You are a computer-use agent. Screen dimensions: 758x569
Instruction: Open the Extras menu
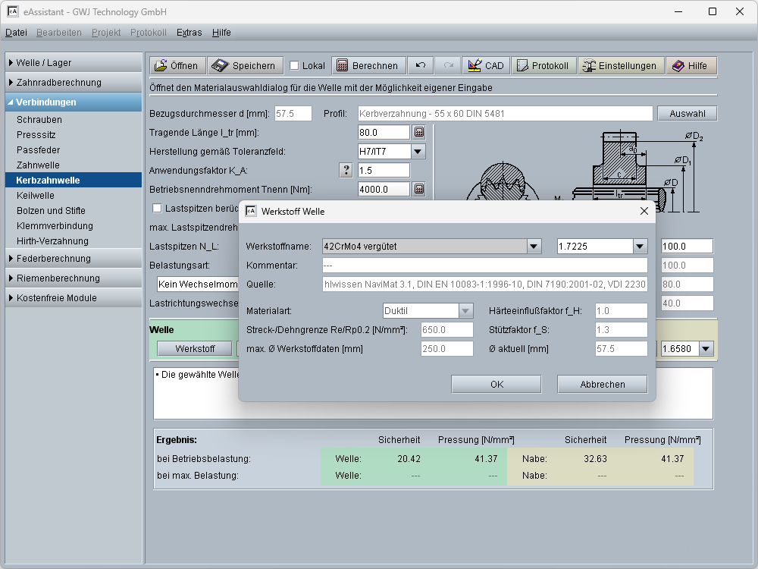coord(189,33)
